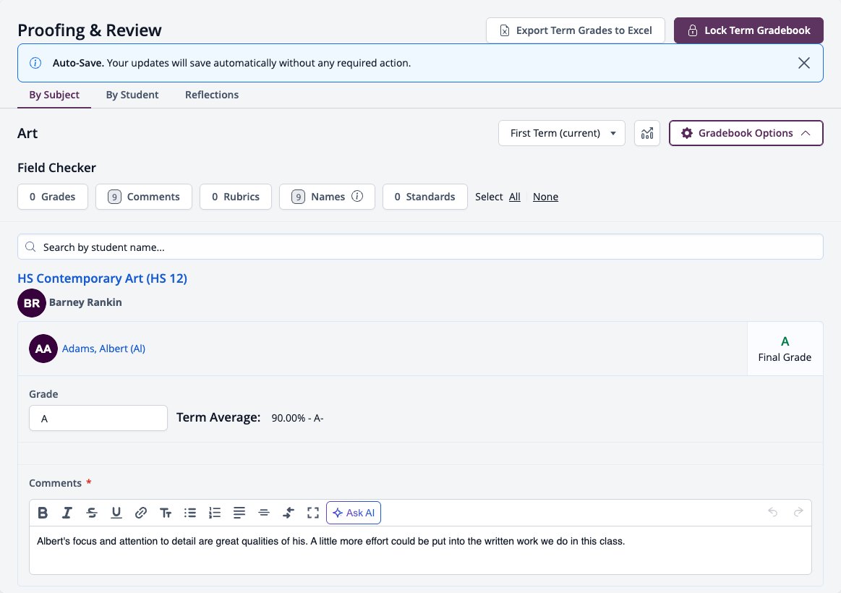The height and width of the screenshot is (593, 841).
Task: Open the grade analytics chart icon
Action: coord(647,133)
